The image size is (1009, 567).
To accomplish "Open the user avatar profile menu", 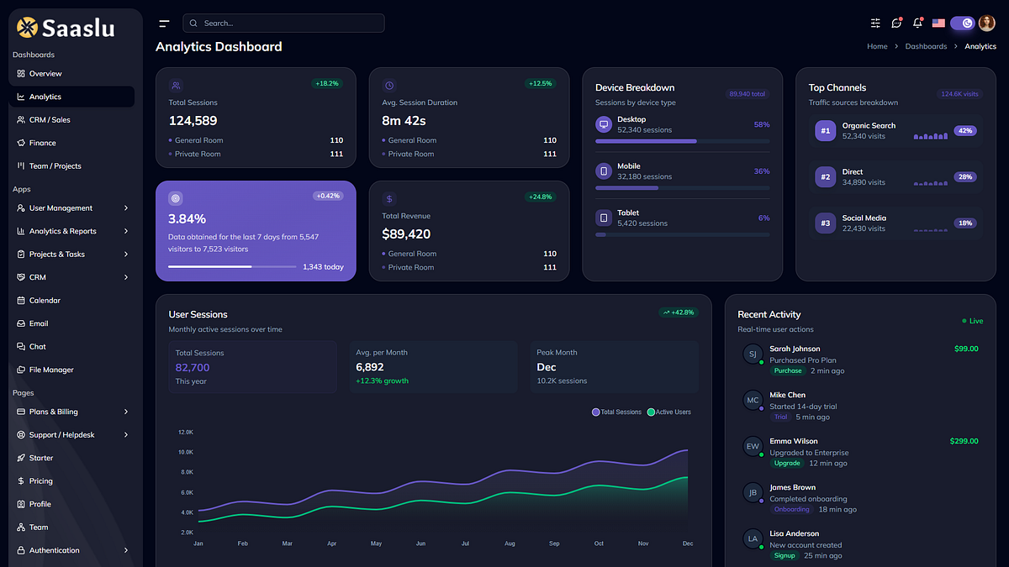I will [987, 24].
